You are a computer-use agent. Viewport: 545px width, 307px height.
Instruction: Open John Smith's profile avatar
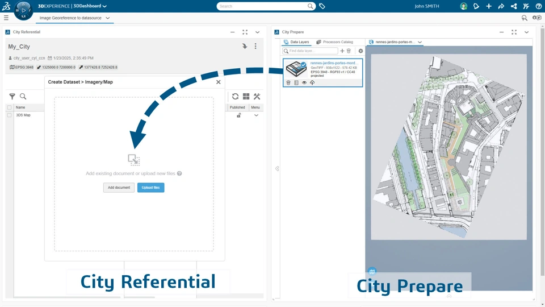[463, 6]
